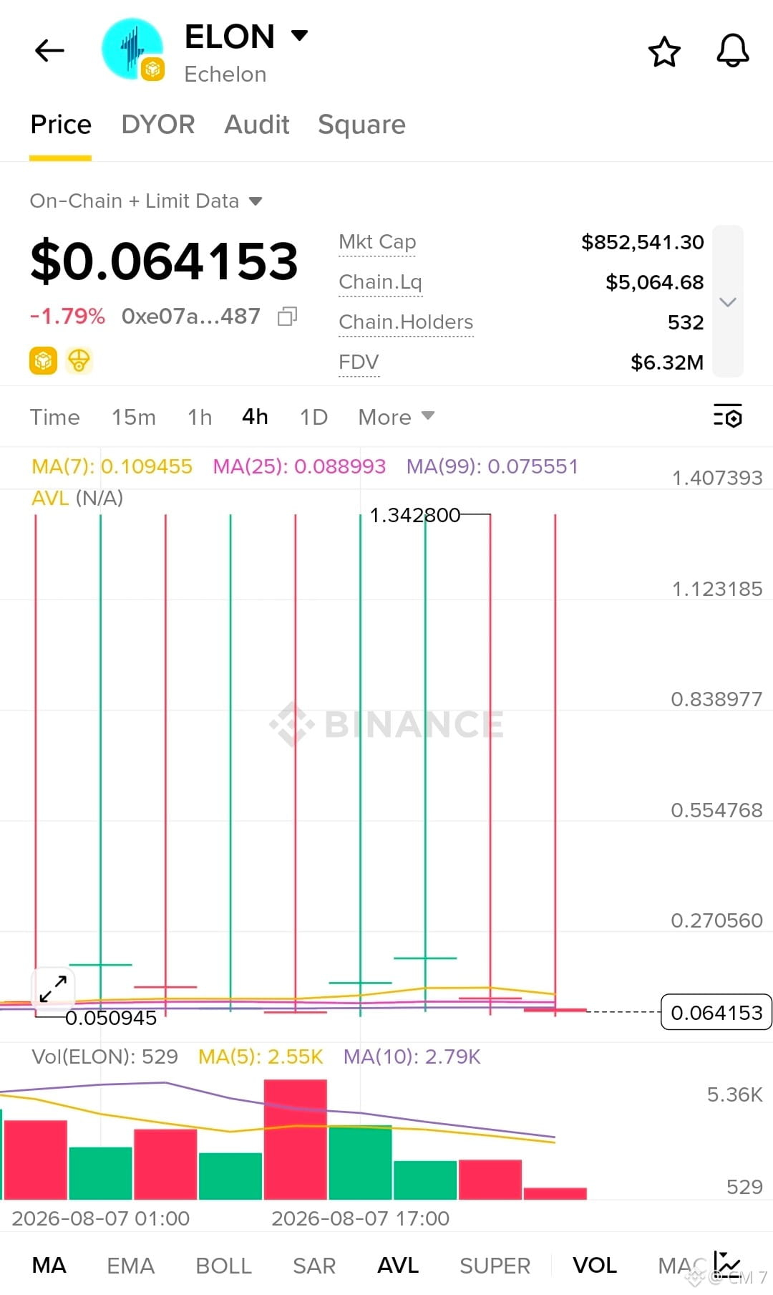Tap the yellow BNB chain badge icon

pyautogui.click(x=43, y=360)
